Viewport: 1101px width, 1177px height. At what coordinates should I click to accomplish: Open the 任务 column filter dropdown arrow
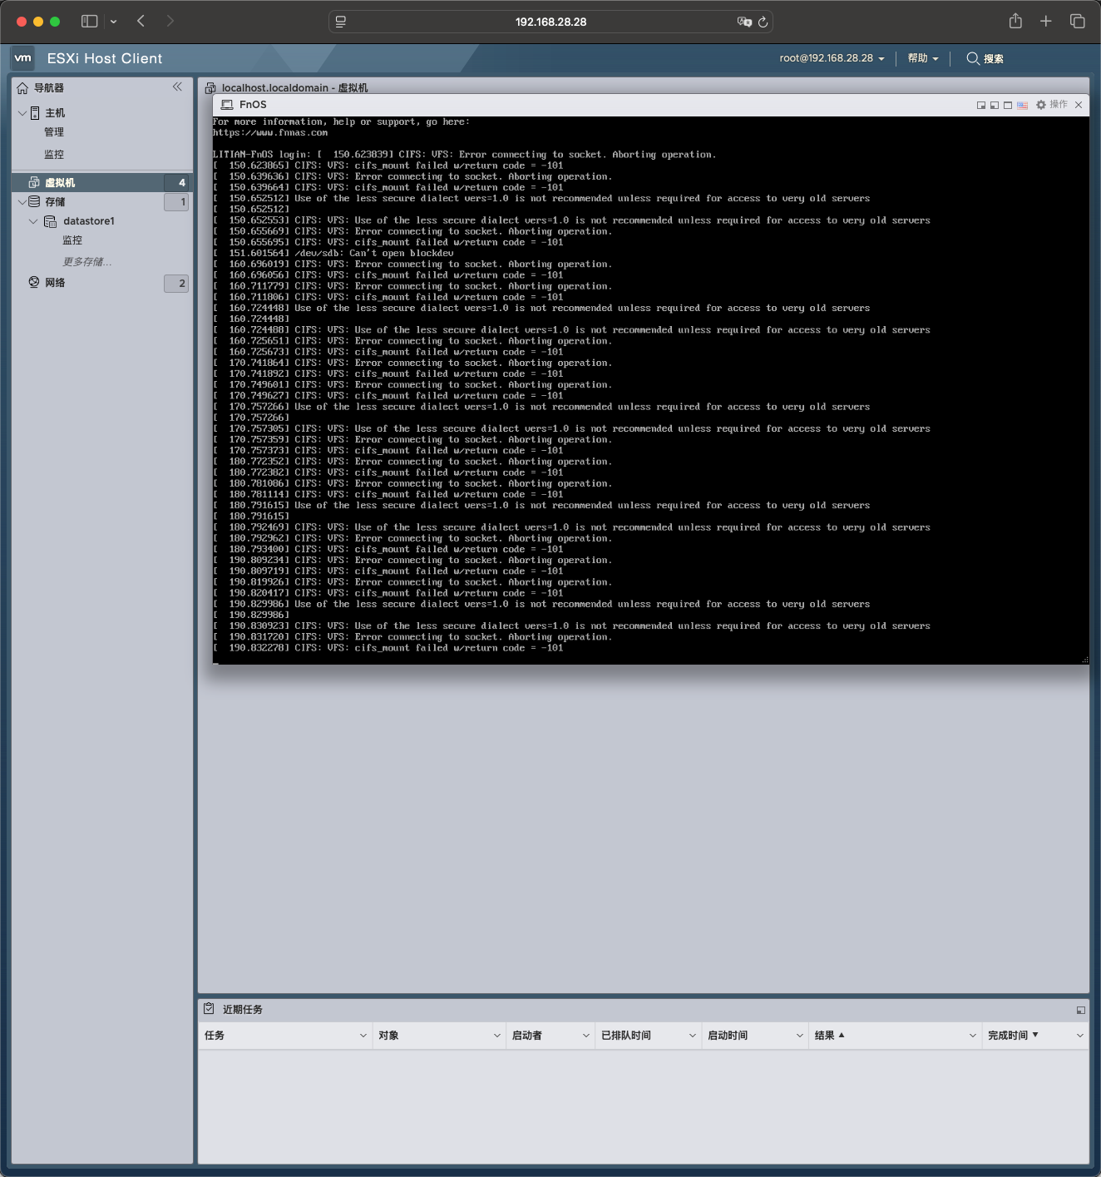coord(363,1036)
